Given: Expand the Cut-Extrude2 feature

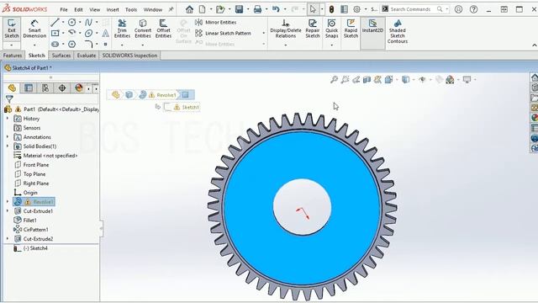Looking at the screenshot, I should coord(8,239).
